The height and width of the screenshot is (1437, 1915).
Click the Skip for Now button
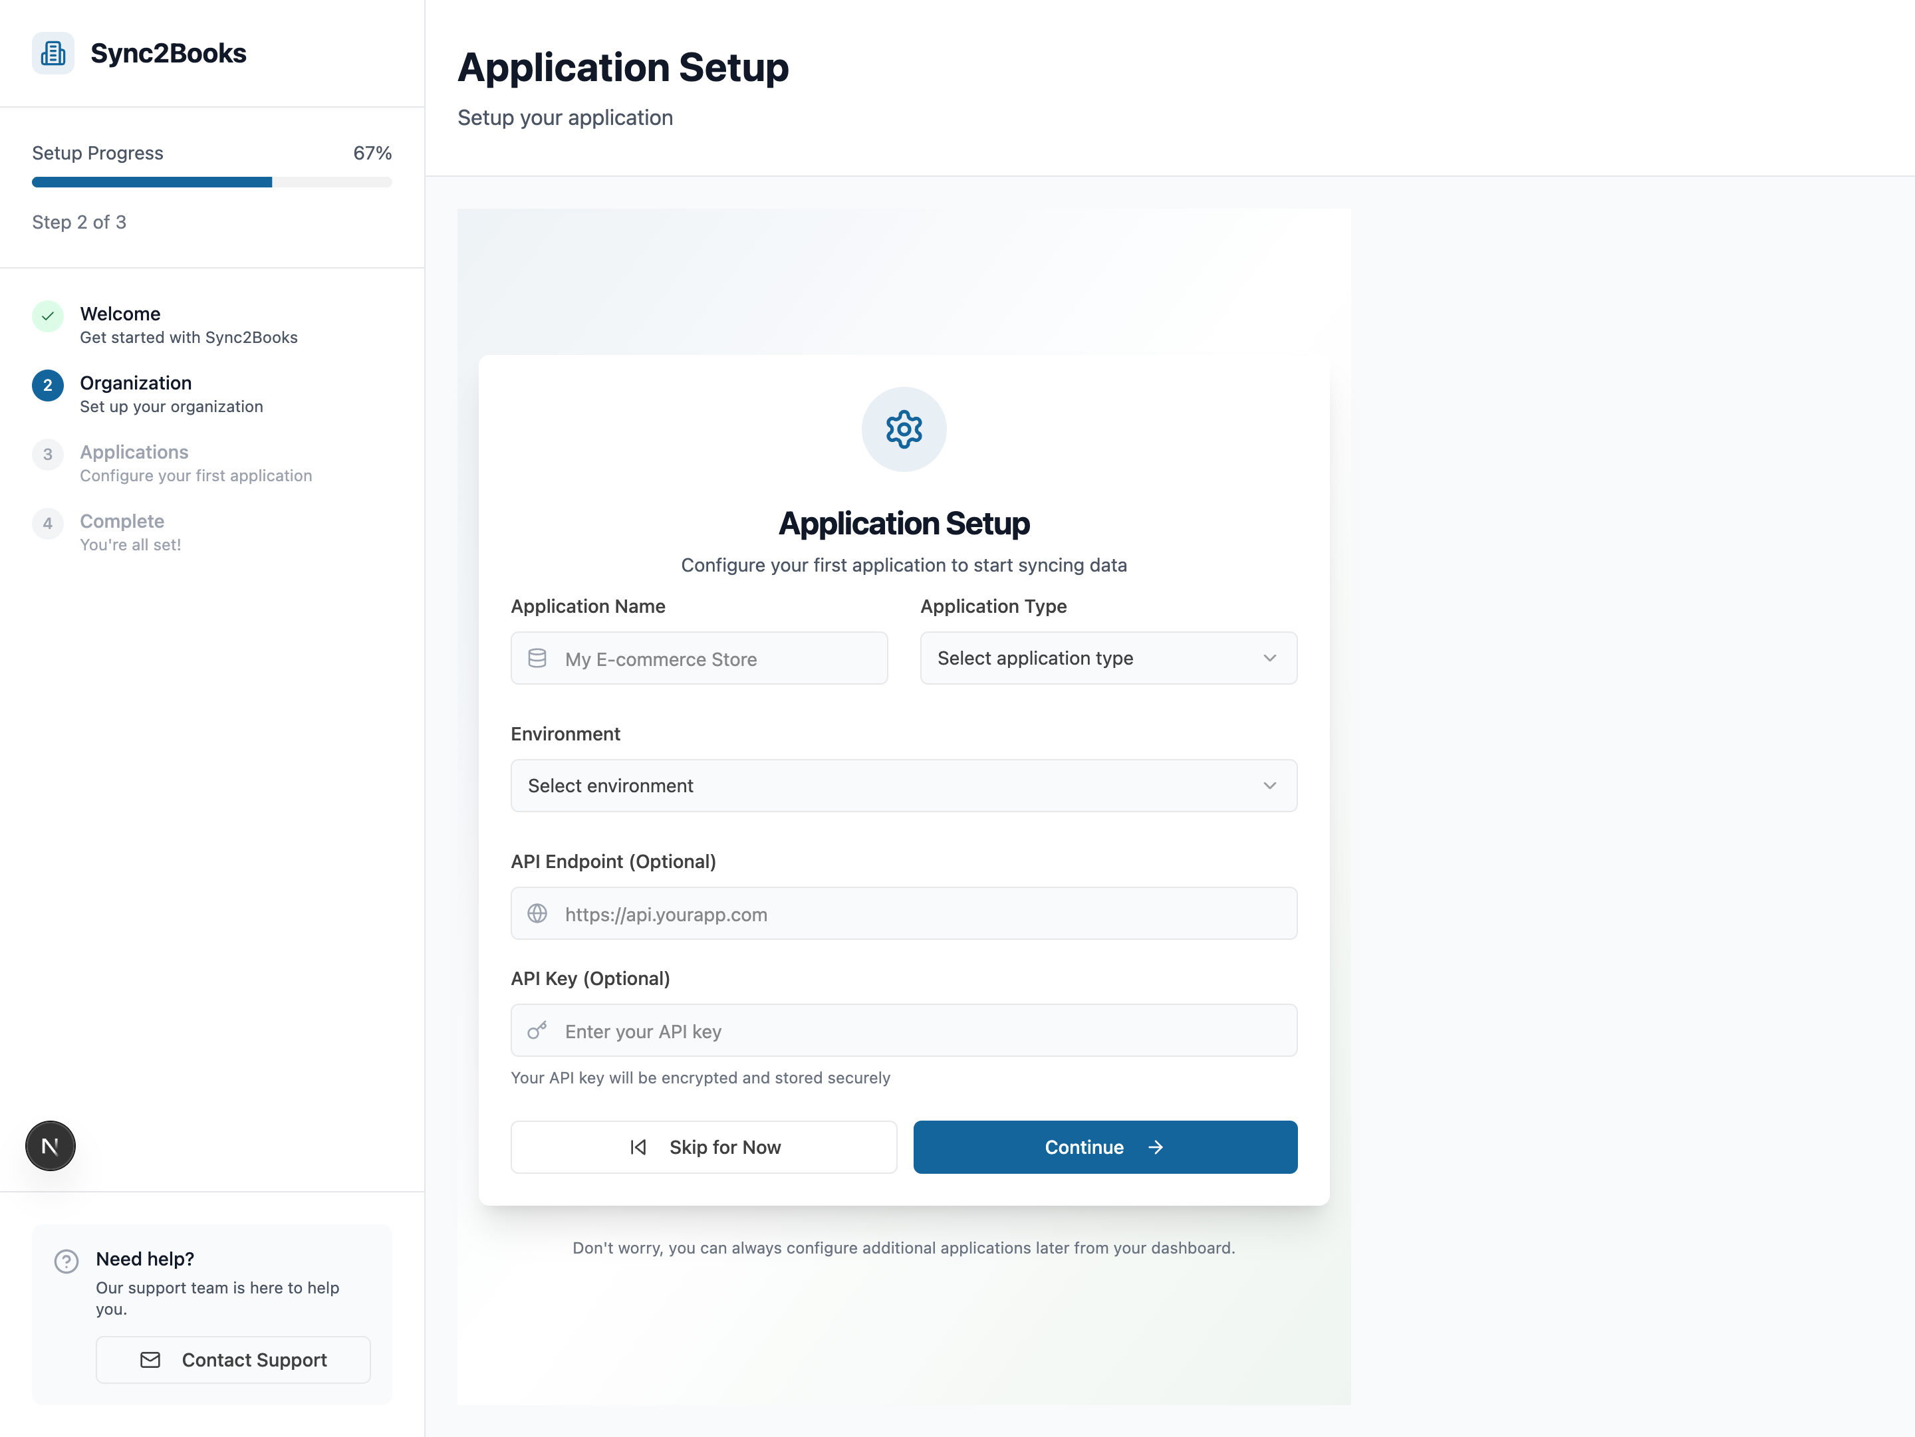click(704, 1147)
